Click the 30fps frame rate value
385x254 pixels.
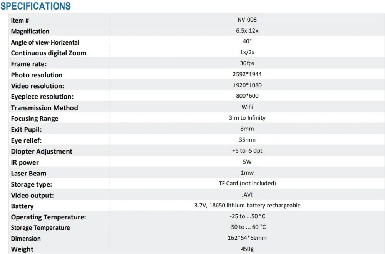(247, 63)
